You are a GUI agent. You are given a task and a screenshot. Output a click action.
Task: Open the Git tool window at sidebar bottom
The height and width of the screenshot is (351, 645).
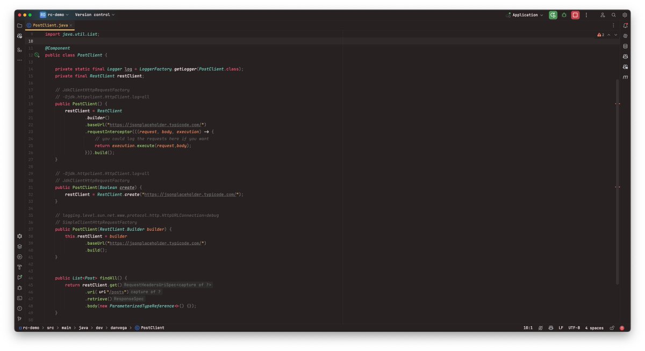pyautogui.click(x=19, y=319)
